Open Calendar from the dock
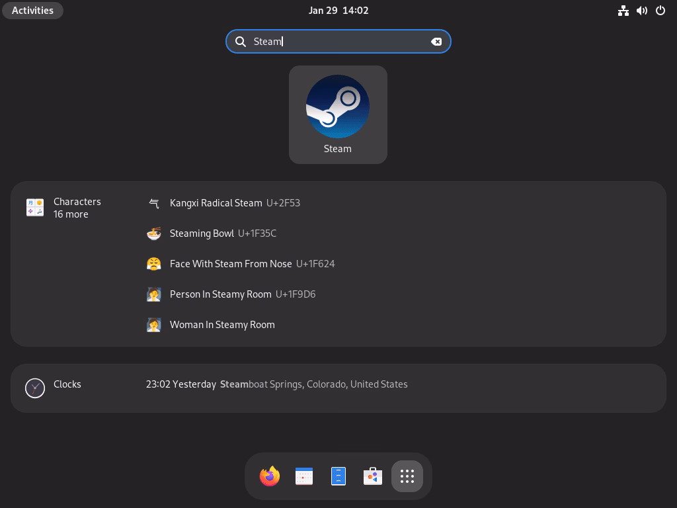The image size is (677, 508). click(304, 476)
